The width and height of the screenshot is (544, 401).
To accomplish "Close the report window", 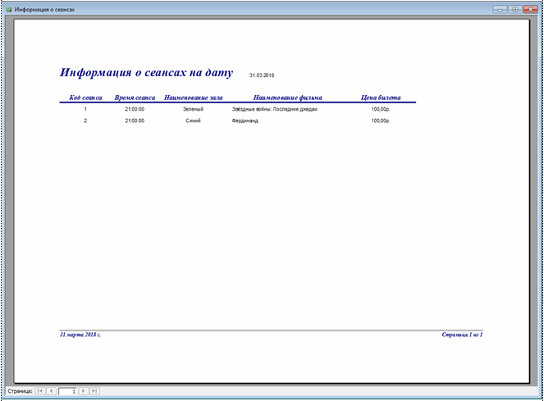I will 531,9.
